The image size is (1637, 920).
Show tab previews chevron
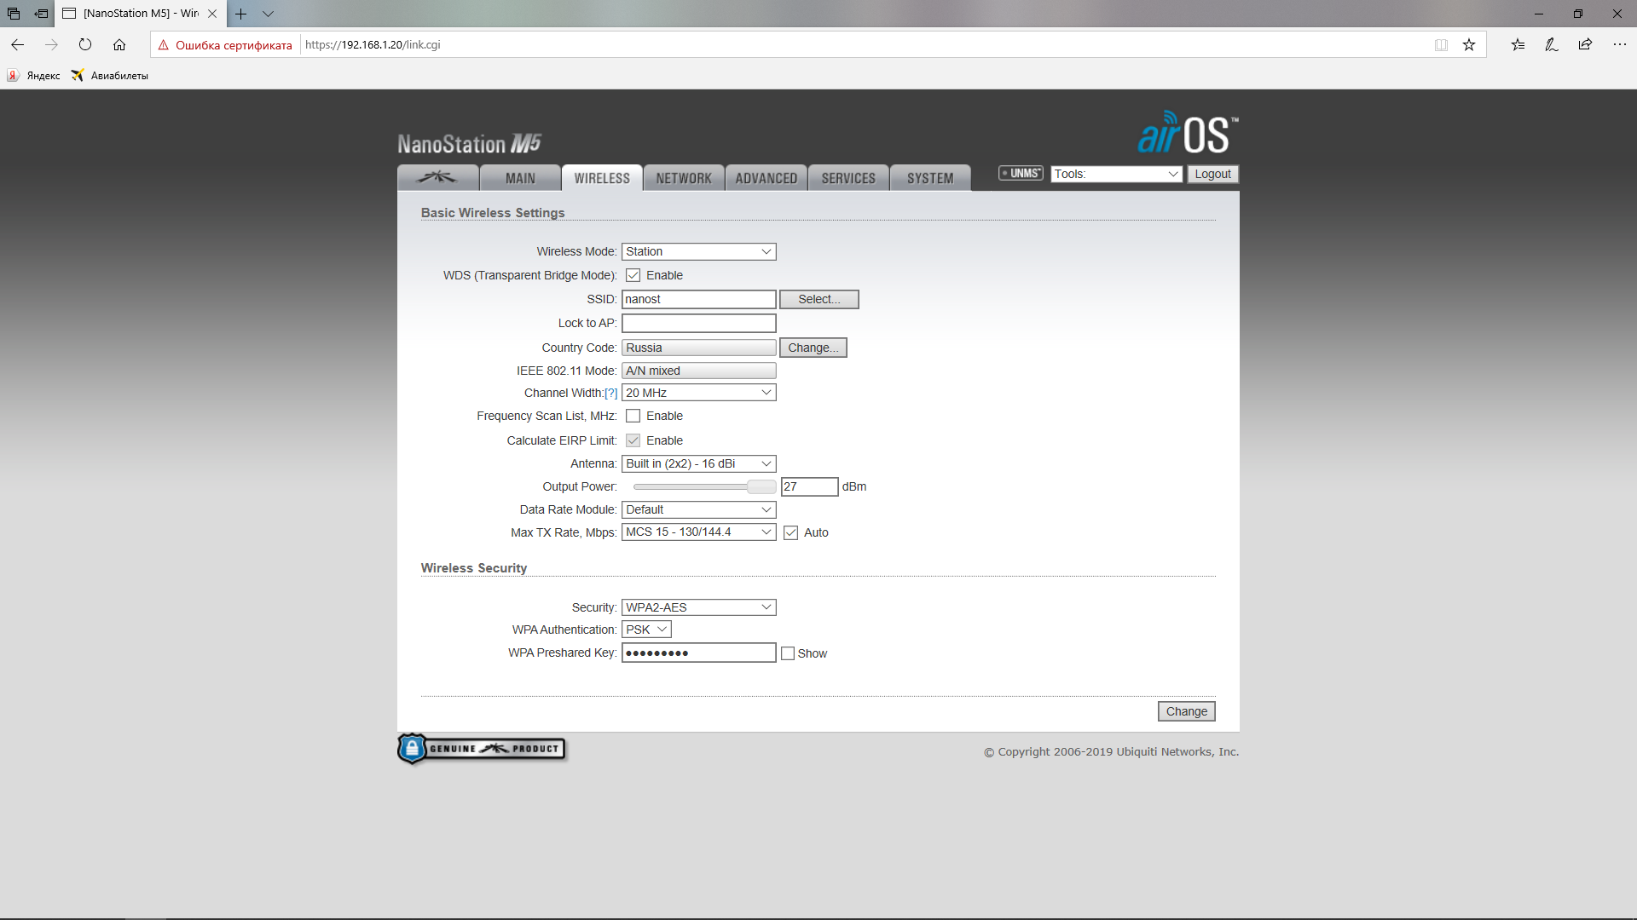pos(268,14)
